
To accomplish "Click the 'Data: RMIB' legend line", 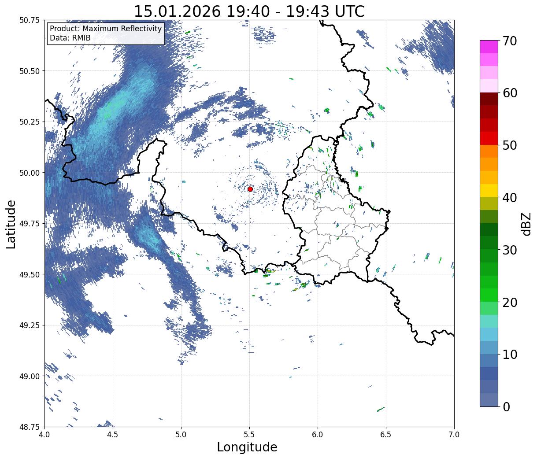I will tap(70, 38).
